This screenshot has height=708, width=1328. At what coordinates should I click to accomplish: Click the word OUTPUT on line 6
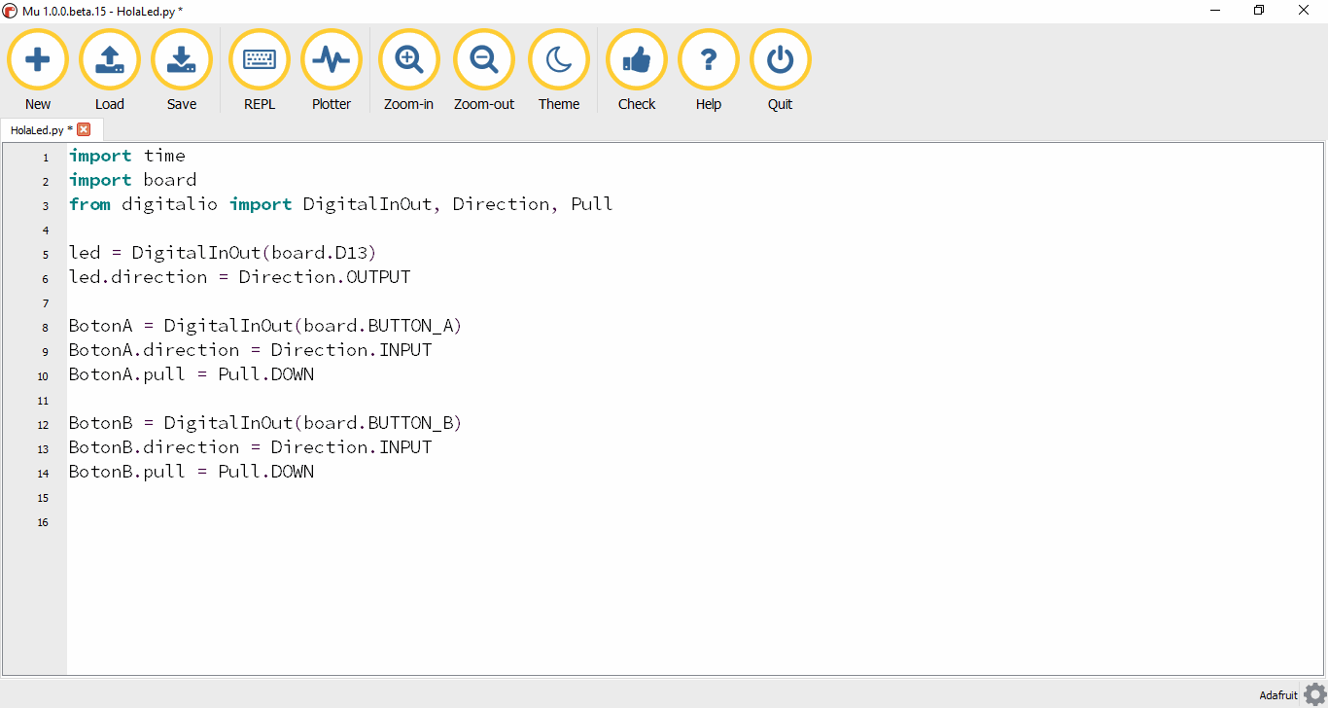point(371,276)
